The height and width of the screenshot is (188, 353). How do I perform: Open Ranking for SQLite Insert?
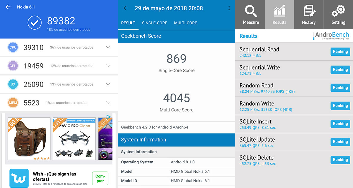coord(340,124)
